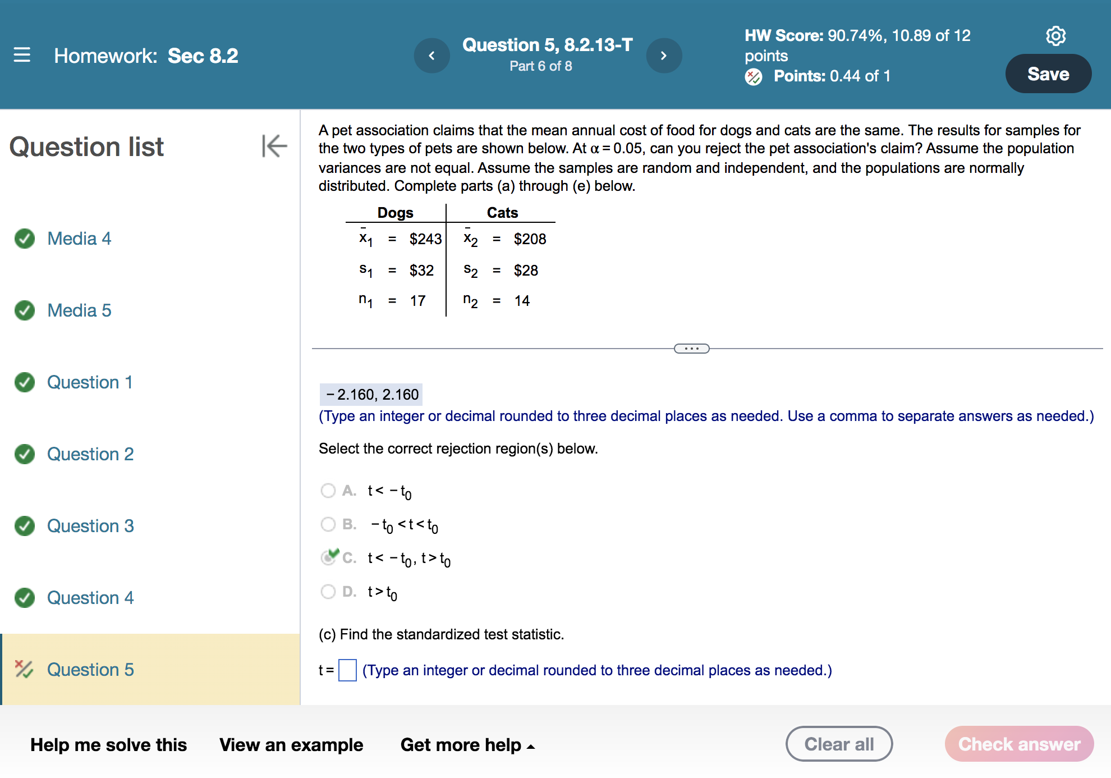Select option D, t greater than t0

coord(328,591)
